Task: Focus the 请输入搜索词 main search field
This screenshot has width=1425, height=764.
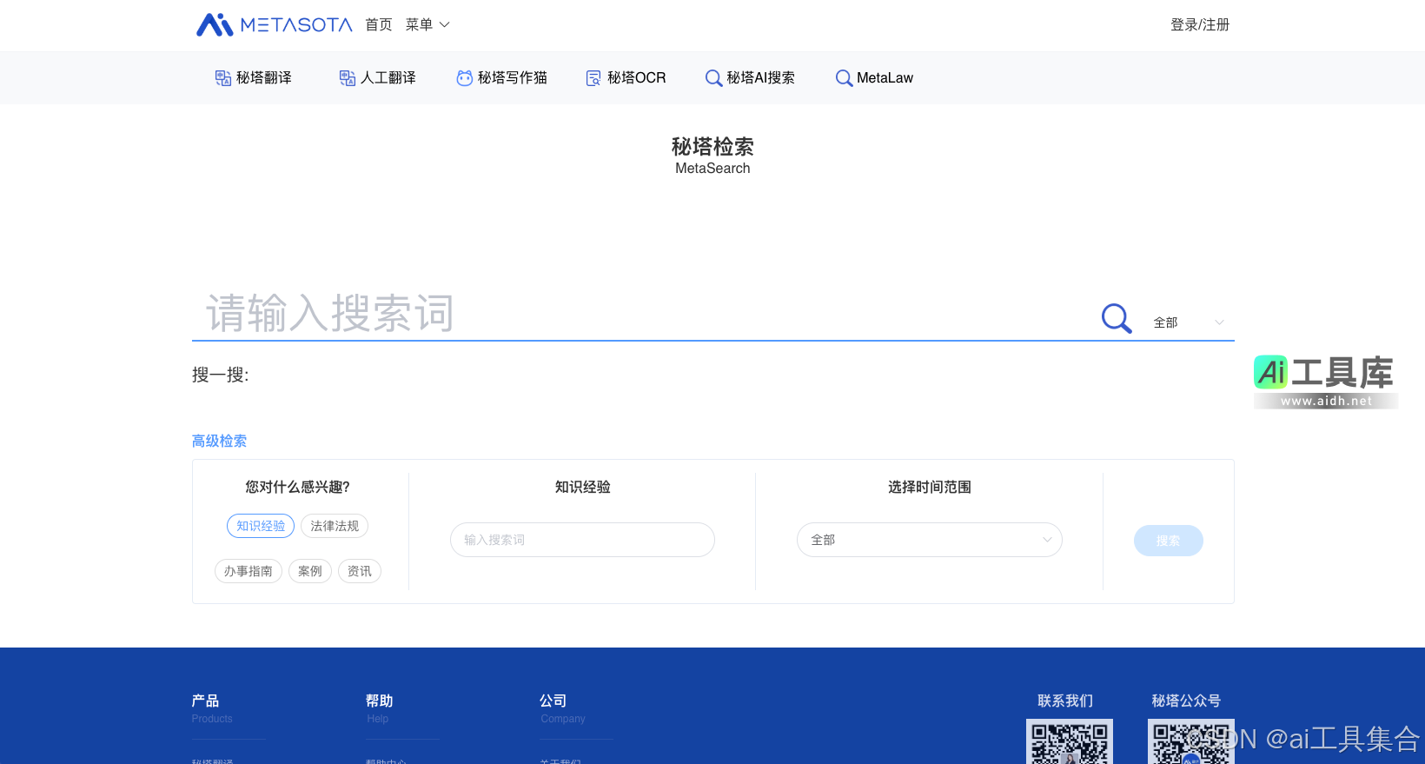Action: click(x=643, y=313)
